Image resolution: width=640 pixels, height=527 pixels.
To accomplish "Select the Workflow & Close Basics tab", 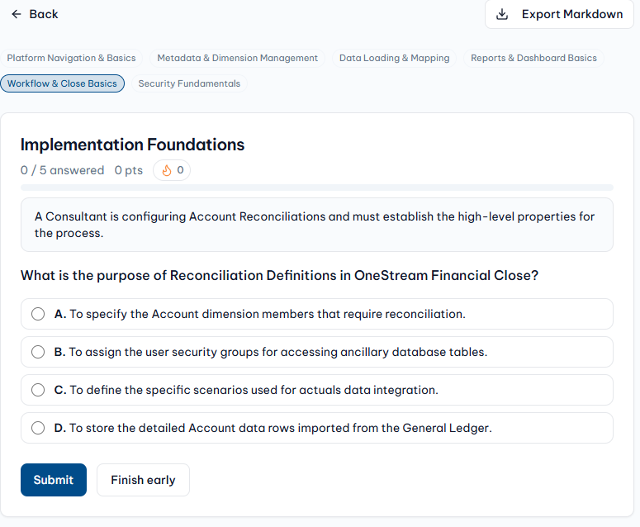I will (63, 83).
